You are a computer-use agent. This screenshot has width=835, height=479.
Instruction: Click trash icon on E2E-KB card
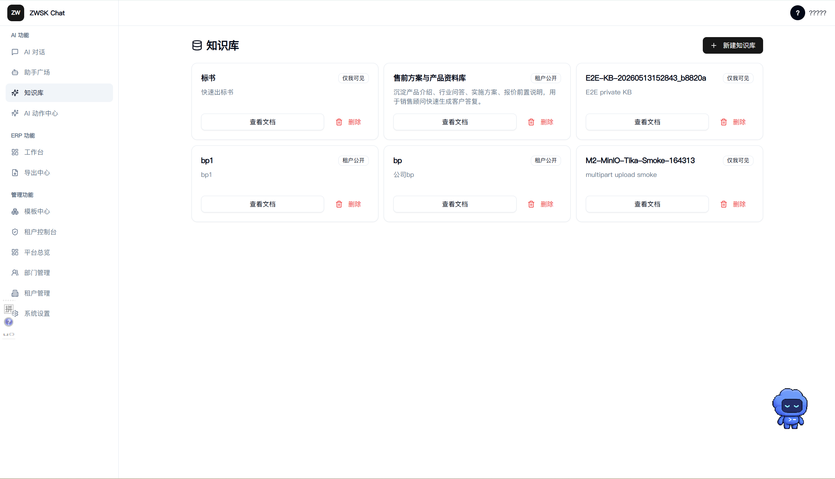pos(724,122)
